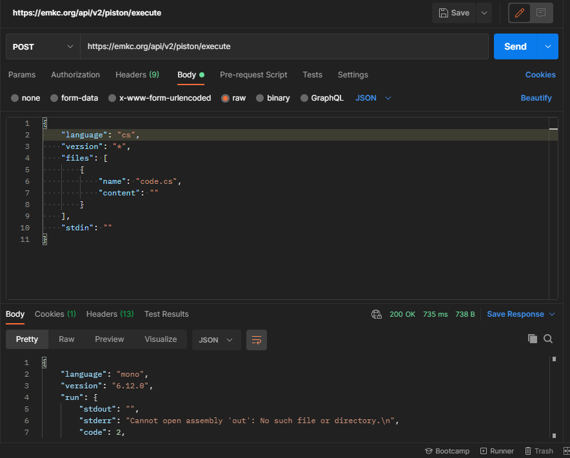Open Trash from the status bar
Viewport: 570px width, 458px height.
coord(539,451)
